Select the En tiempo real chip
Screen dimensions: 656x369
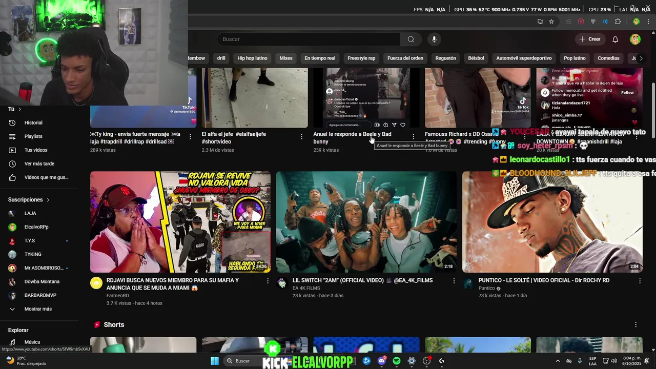(320, 58)
